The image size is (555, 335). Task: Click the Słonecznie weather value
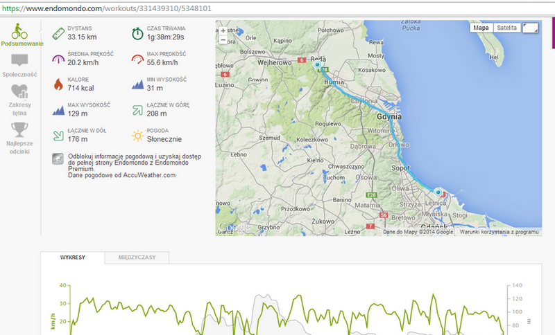point(164,139)
